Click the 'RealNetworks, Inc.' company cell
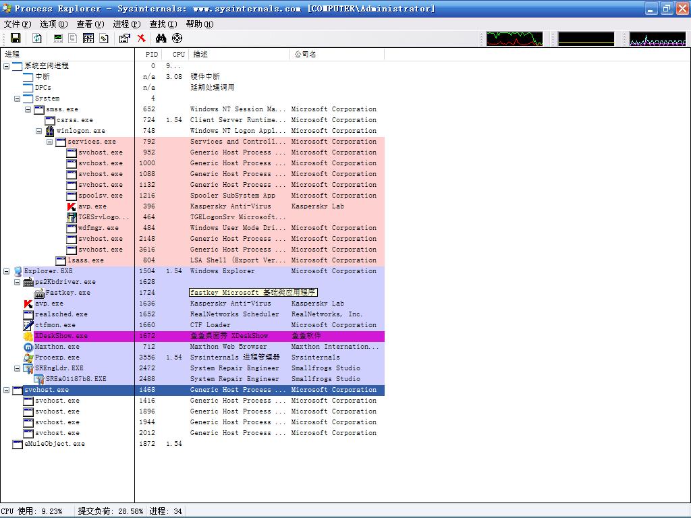Screen dimensions: 691x518 coord(327,314)
